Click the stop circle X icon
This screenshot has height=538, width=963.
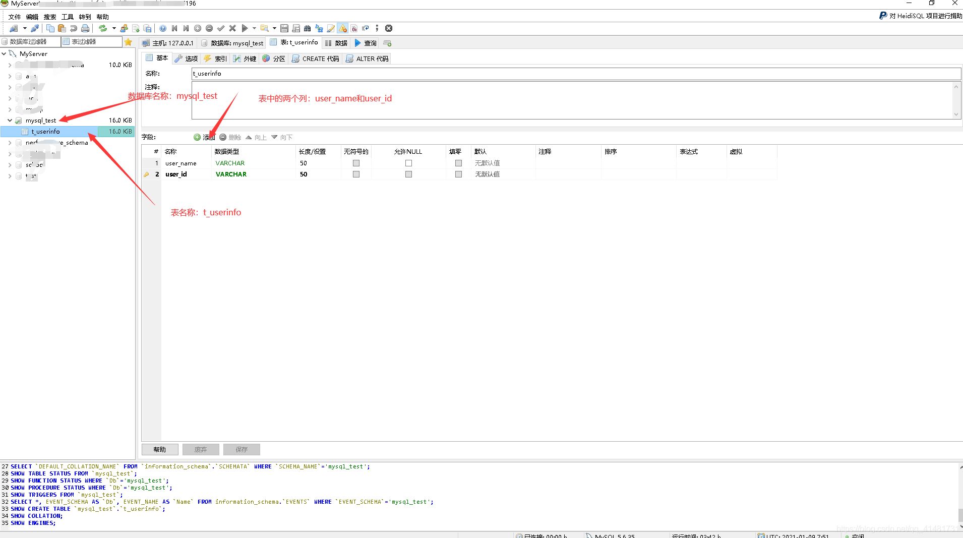coord(389,28)
